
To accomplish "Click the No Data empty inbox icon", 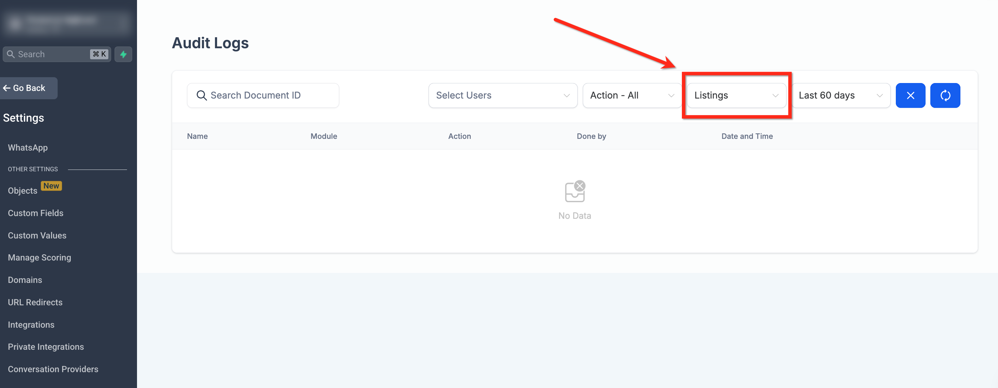I will 575,192.
